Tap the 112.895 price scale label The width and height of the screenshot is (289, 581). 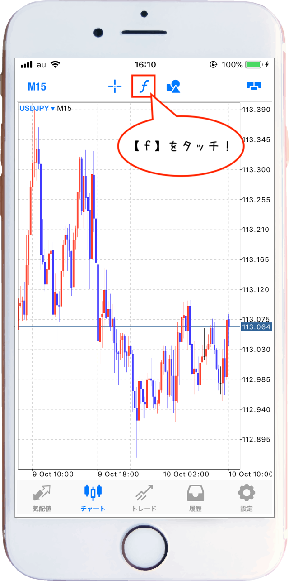256,439
